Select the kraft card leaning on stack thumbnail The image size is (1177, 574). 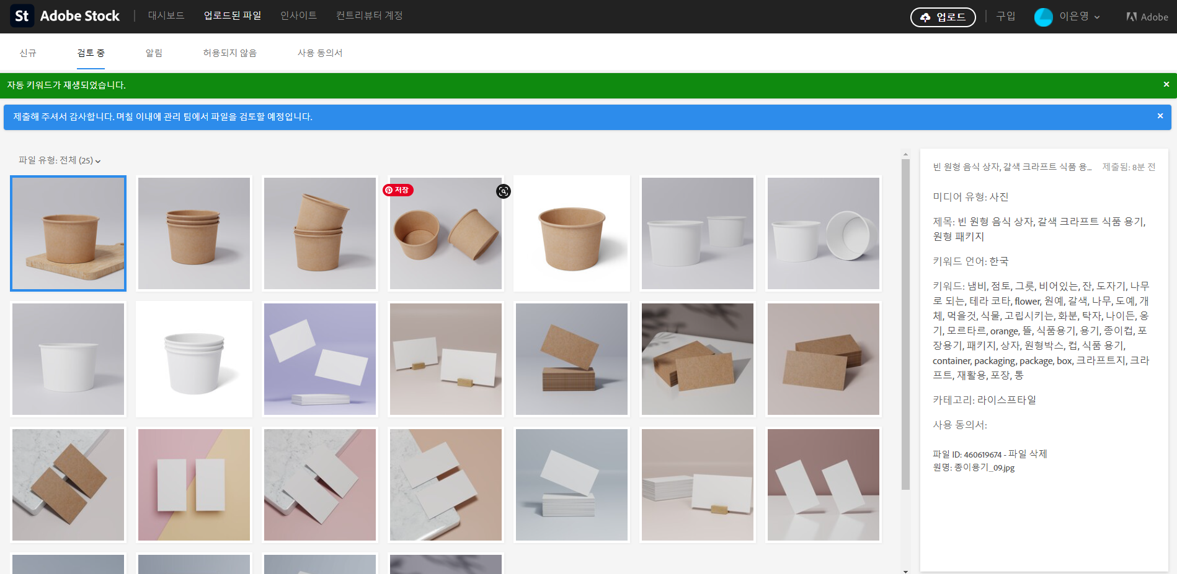tap(824, 359)
